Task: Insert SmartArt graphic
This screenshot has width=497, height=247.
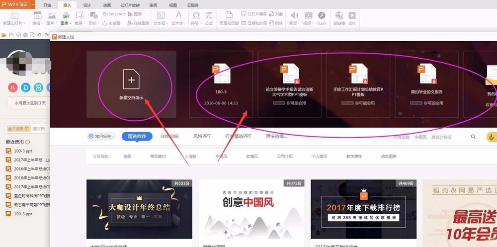Action: point(114,14)
